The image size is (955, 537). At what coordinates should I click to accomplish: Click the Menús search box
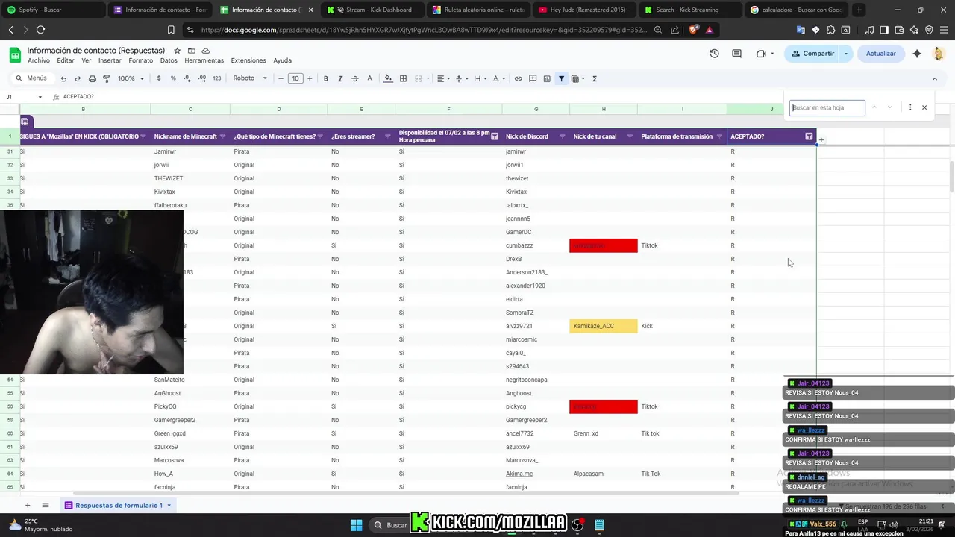point(31,78)
